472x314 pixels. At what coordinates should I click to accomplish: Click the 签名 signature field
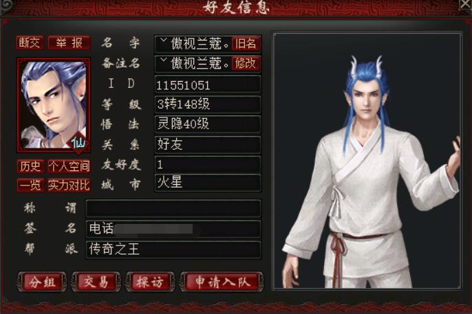(x=173, y=229)
